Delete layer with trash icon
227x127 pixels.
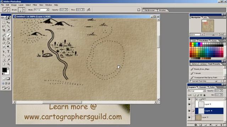(x=221, y=125)
